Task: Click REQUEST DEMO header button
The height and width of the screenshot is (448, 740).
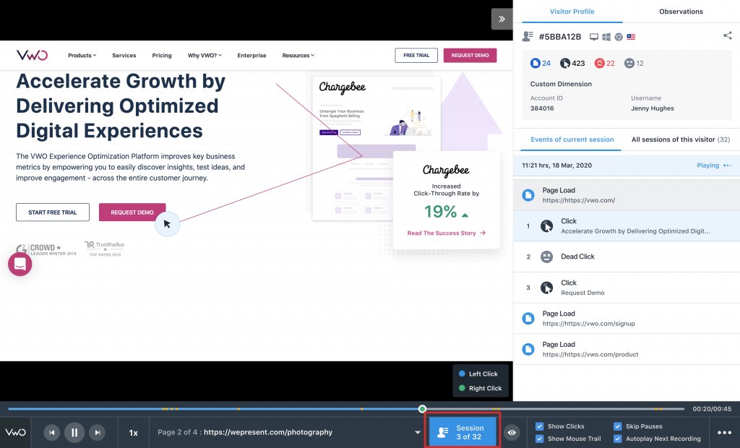Action: point(470,55)
